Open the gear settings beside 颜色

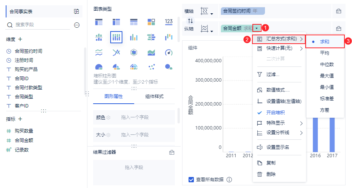[x=108, y=117]
